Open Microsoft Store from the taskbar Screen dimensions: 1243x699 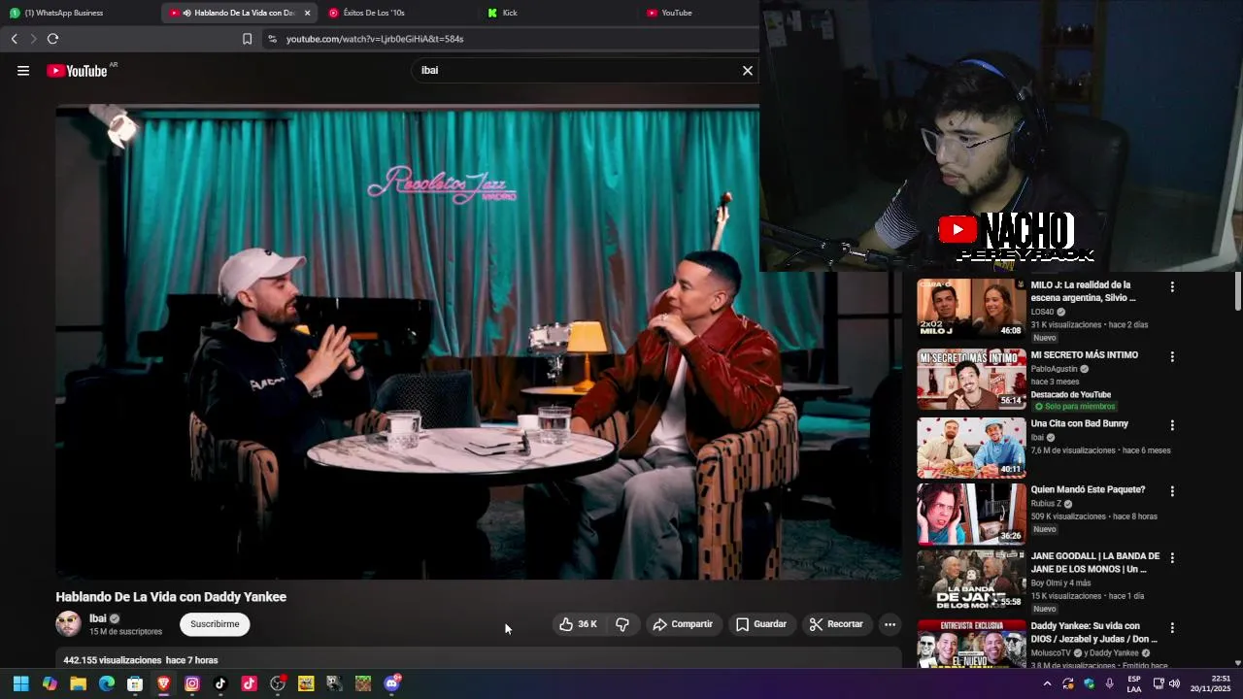135,683
